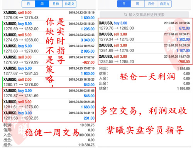
Task: Click the magnifier icon in search bar
Action: coord(125,15)
